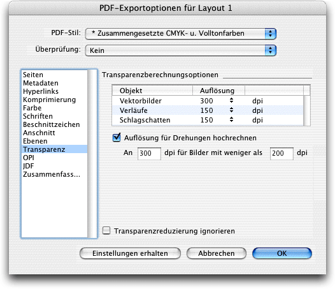335x289 pixels.
Task: Enable Transparenzreduzierung ignorieren checkbox
Action: tap(106, 231)
